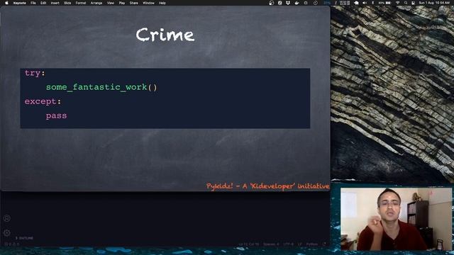Screen dimensions: 454x255
Task: Click the UTF-8 encoding status entry
Action: 288,244
